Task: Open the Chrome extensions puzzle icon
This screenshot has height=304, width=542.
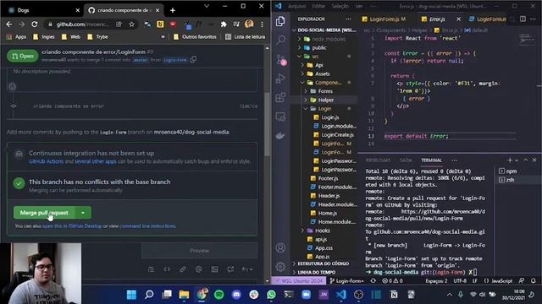Action: click(224, 24)
